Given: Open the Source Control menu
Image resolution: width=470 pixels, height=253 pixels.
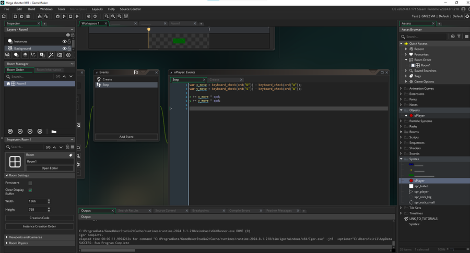Looking at the screenshot, I should click(x=130, y=9).
